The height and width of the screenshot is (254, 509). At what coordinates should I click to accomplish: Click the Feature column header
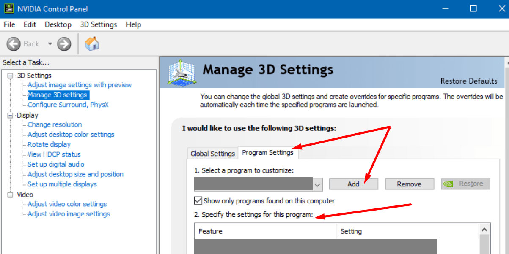[x=265, y=231]
